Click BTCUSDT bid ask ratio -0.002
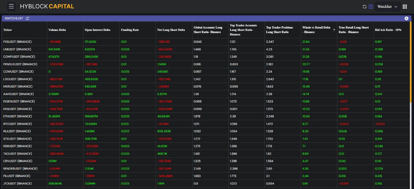This screenshot has width=414, height=189. point(379,124)
